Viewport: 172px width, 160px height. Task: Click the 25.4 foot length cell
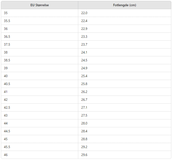(x=84, y=76)
